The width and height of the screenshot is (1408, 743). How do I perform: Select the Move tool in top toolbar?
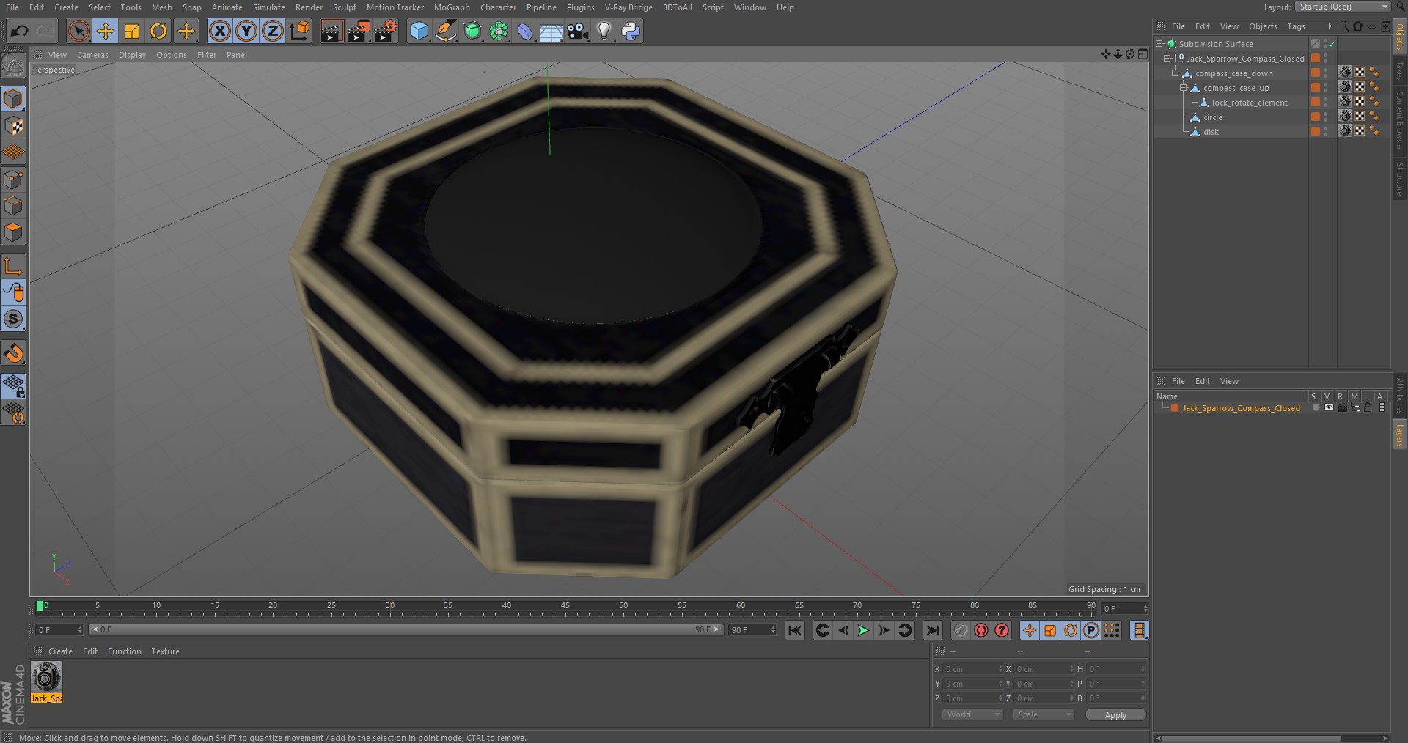point(106,31)
